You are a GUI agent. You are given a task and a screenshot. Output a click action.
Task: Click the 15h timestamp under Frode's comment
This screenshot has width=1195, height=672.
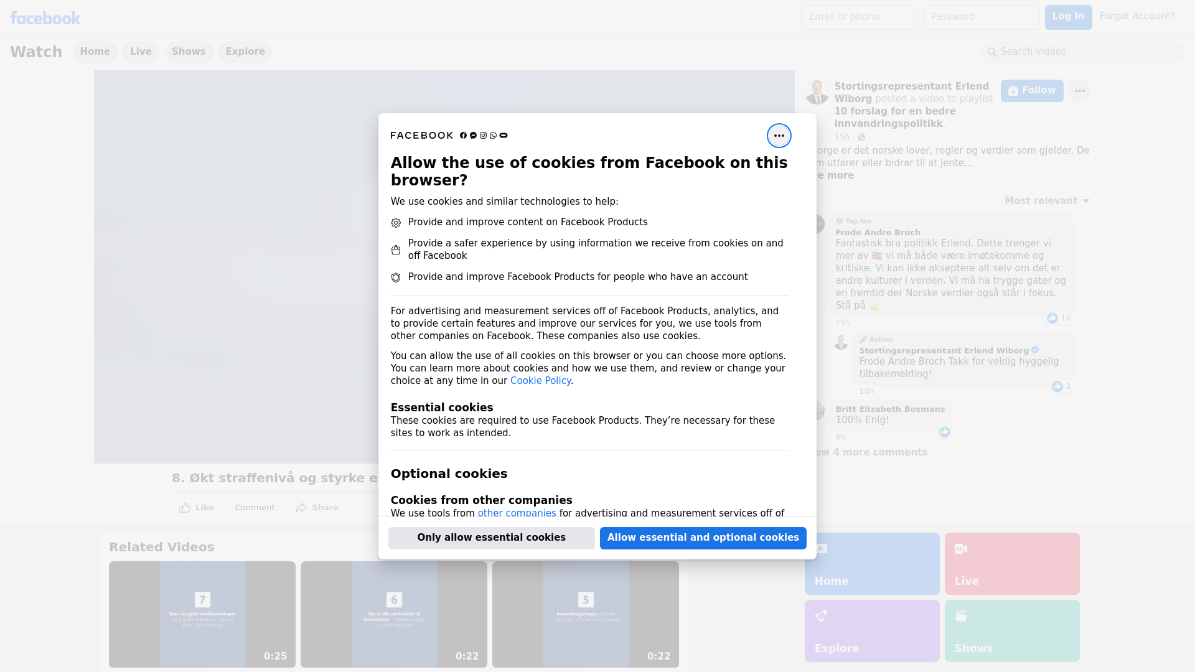click(x=843, y=323)
